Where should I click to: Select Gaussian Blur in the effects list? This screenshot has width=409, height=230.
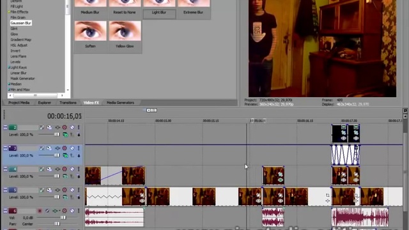click(x=20, y=23)
